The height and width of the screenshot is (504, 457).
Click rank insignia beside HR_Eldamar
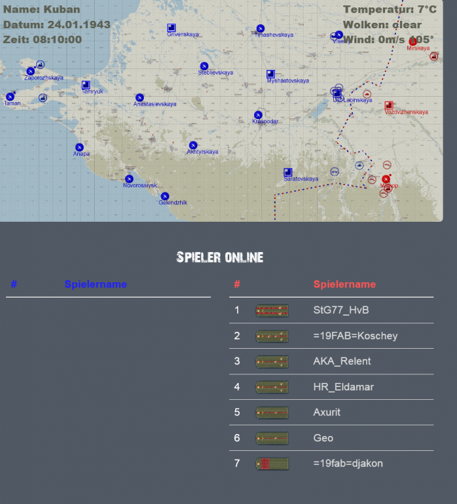[x=272, y=387]
